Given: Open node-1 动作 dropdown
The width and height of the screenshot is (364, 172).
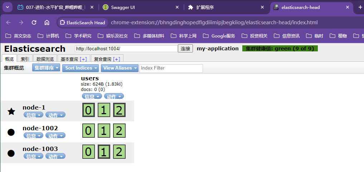Looking at the screenshot, I should pyautogui.click(x=55, y=115).
